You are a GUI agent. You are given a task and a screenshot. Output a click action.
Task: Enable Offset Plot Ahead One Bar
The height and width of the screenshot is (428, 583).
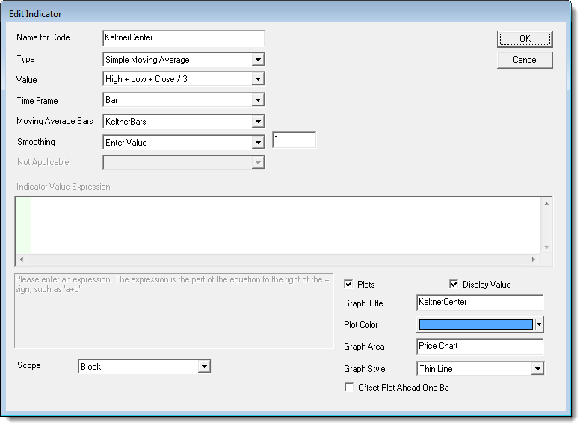tap(348, 387)
